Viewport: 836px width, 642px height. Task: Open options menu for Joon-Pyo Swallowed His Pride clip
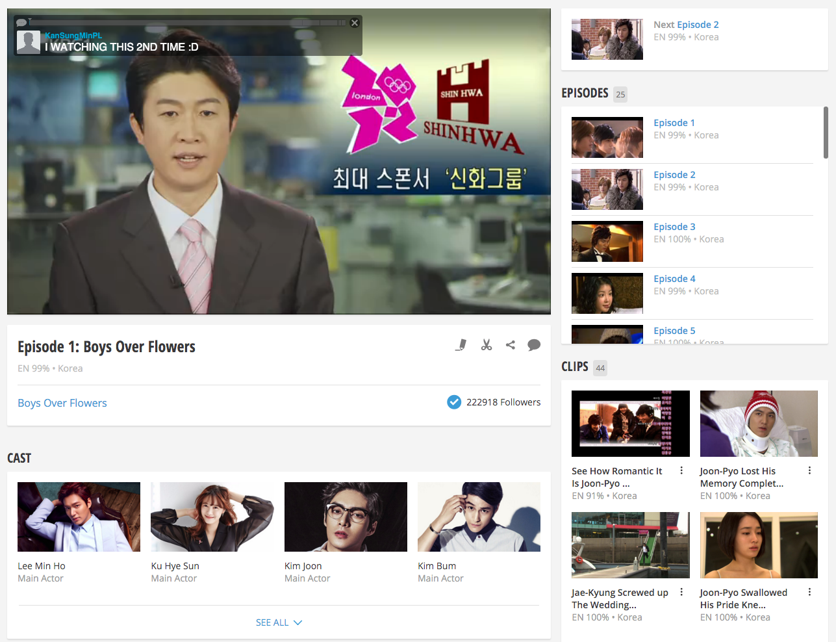(x=809, y=592)
